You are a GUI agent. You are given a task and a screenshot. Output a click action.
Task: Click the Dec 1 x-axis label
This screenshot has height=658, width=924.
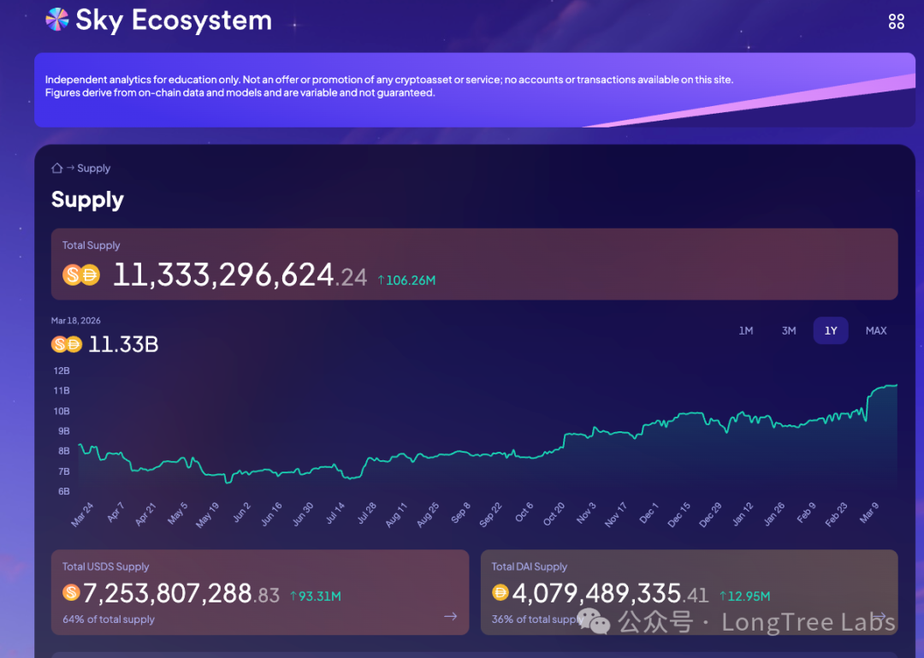pos(649,513)
